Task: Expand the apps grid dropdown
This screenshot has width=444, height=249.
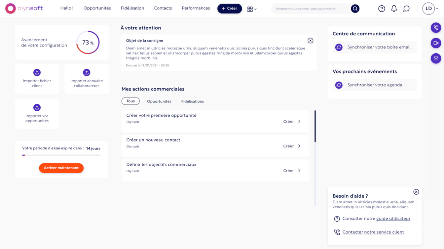Action: [x=252, y=9]
